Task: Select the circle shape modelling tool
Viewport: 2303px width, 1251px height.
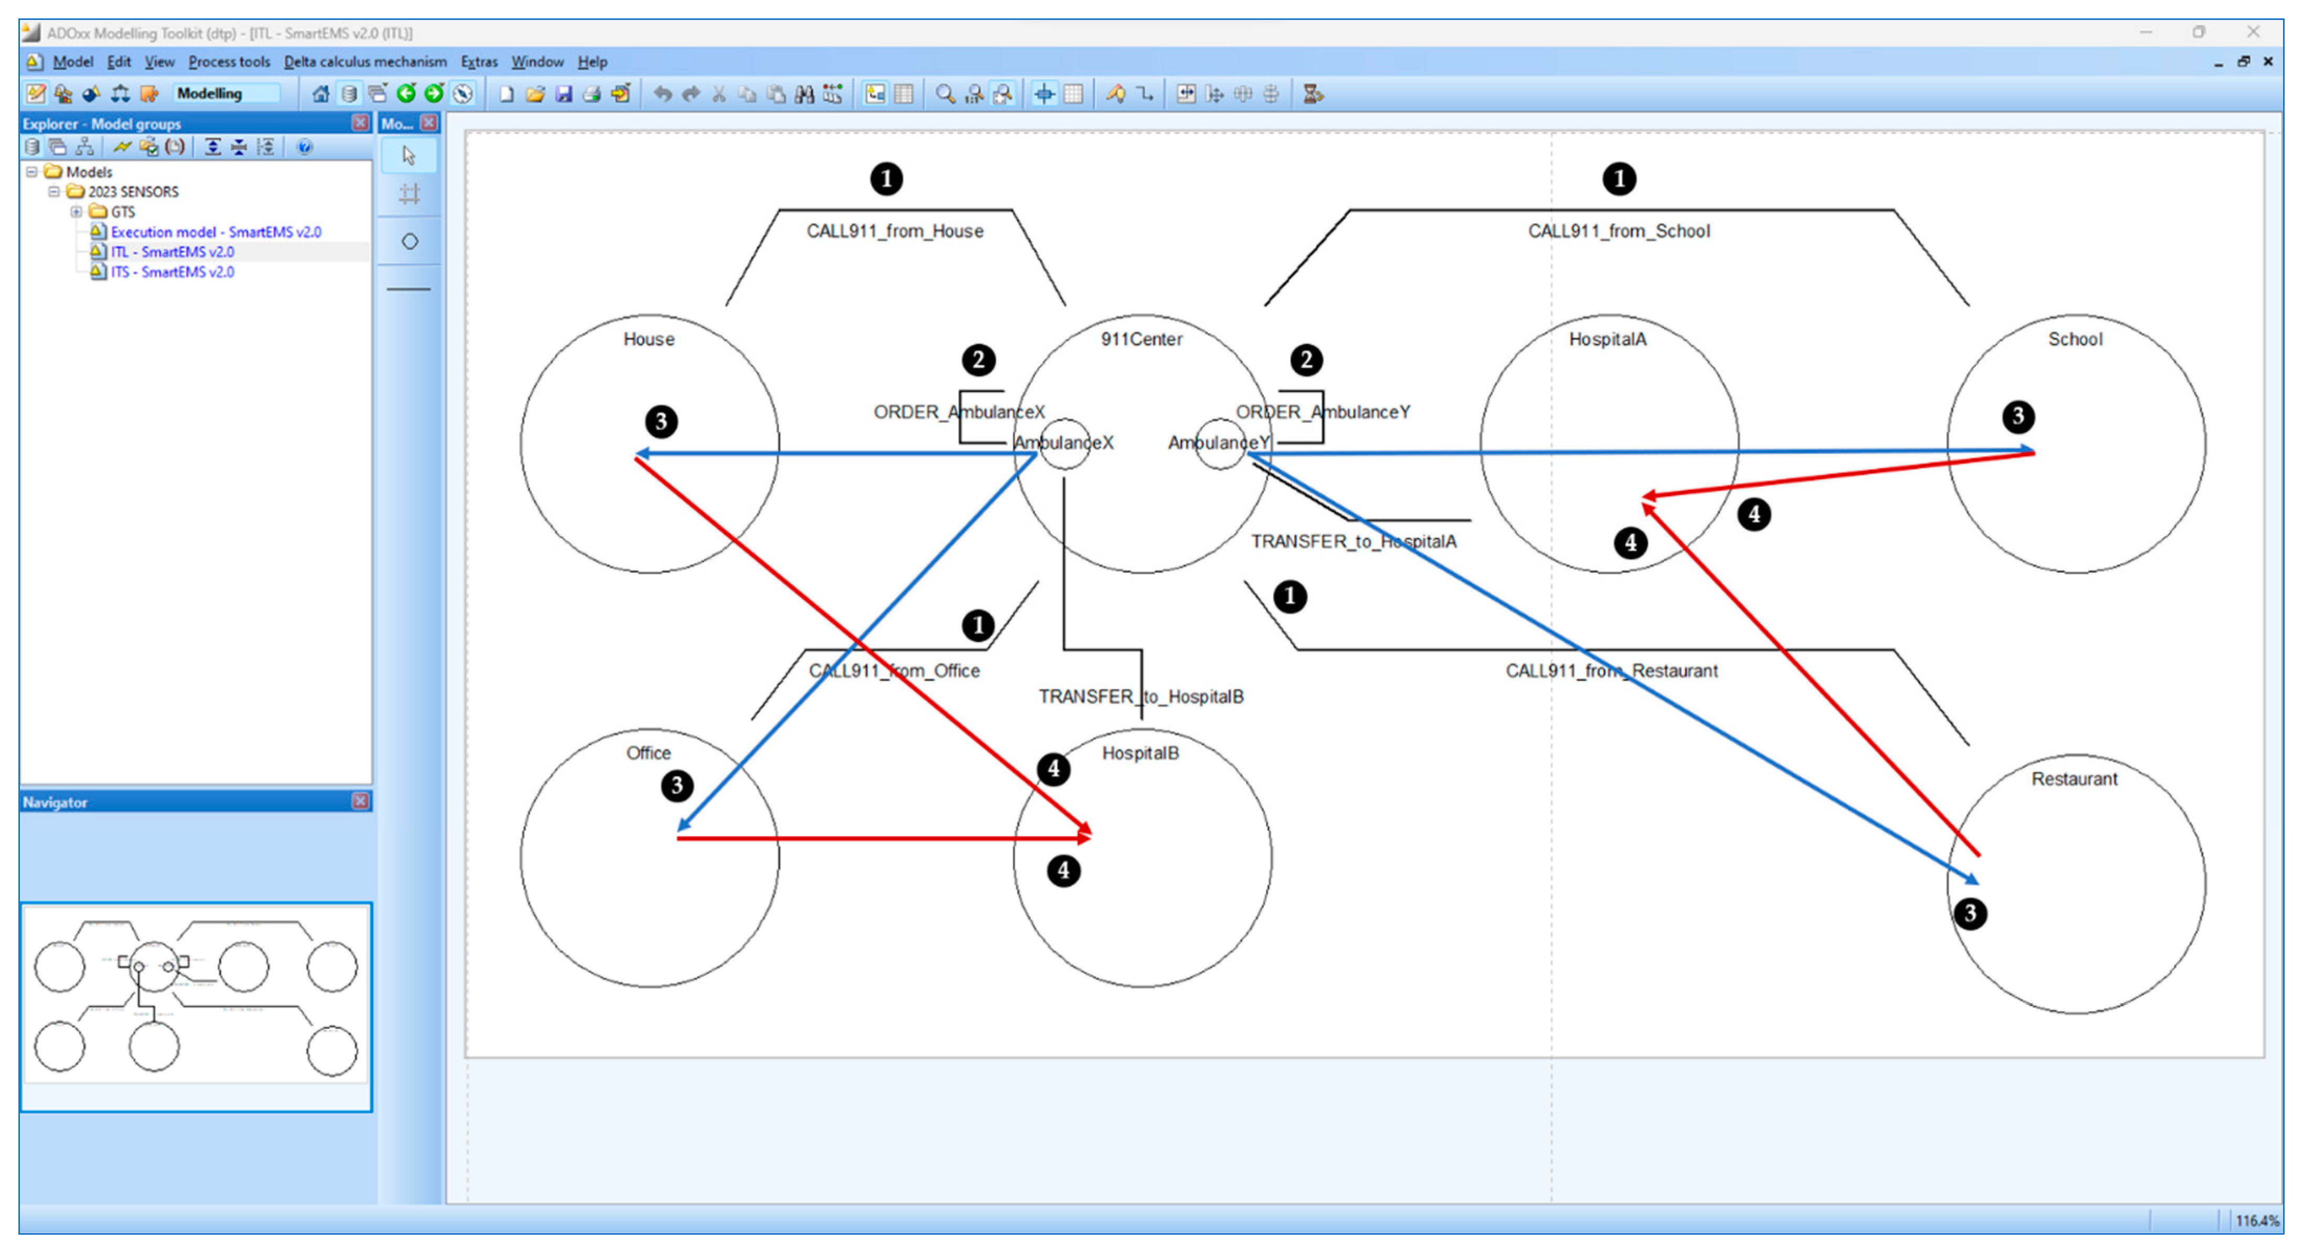Action: pyautogui.click(x=410, y=241)
